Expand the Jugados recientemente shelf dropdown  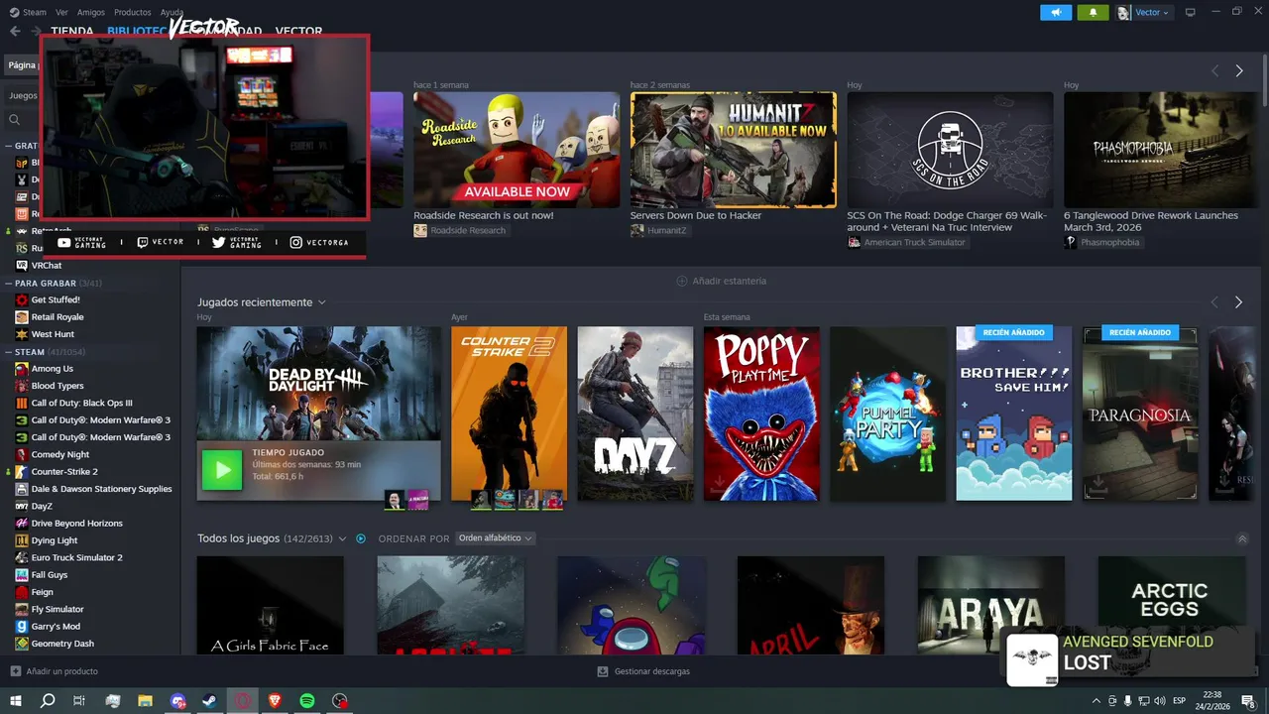tap(321, 302)
